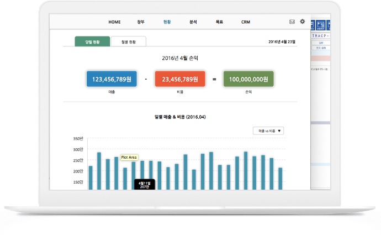Open the mail envelope icon
Viewport: 381px width, 235px height.
292,22
